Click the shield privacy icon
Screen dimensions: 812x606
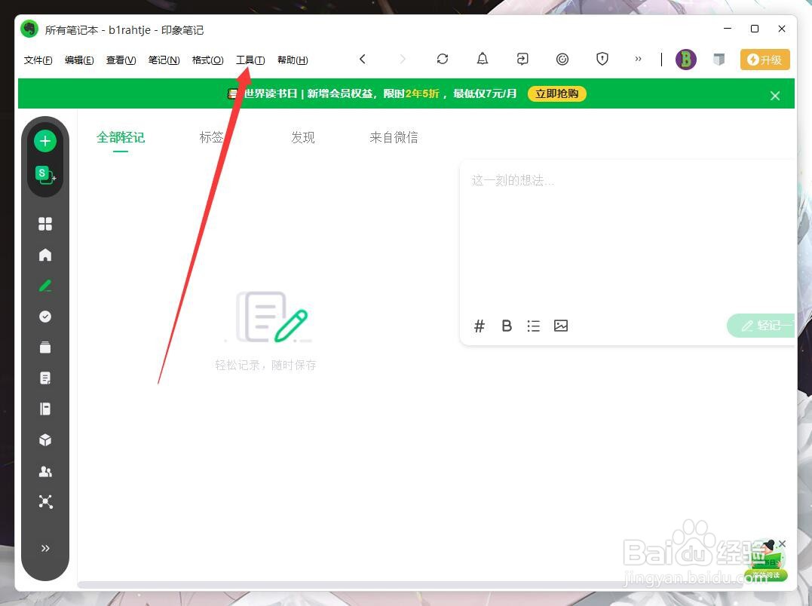point(602,59)
